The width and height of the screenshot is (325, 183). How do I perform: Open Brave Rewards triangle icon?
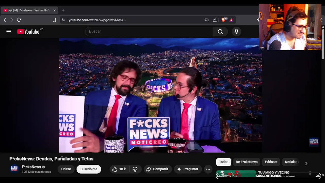click(231, 20)
